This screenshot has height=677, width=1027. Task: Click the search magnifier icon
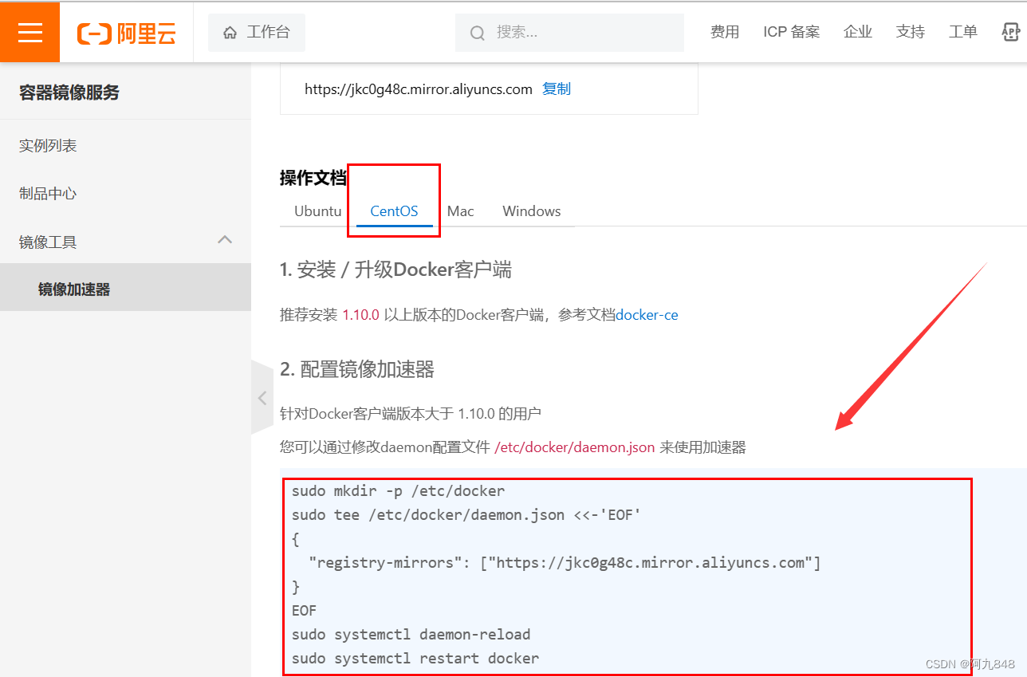click(x=477, y=33)
